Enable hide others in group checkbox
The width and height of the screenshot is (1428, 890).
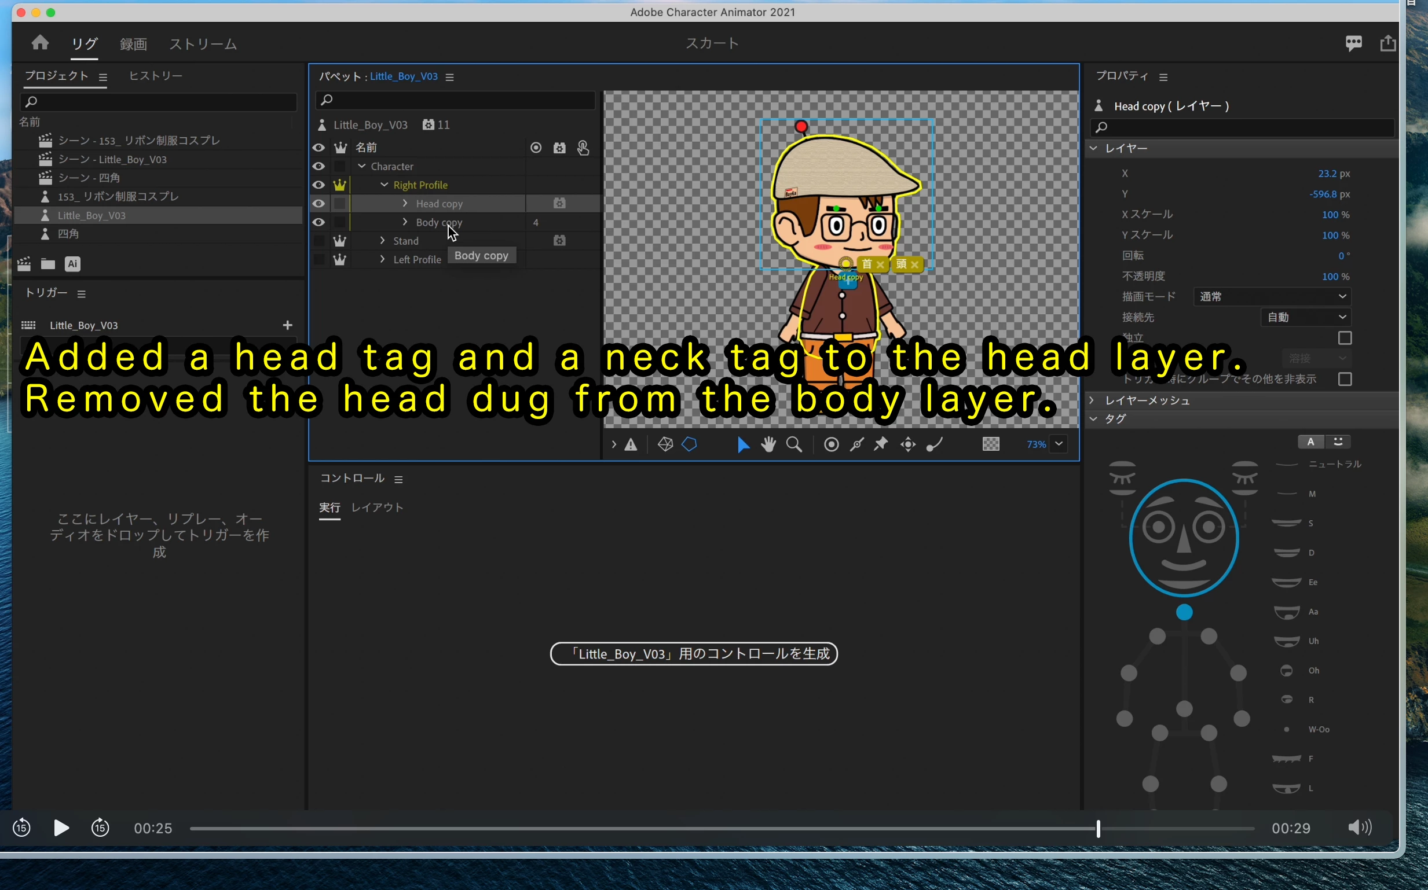(1345, 379)
